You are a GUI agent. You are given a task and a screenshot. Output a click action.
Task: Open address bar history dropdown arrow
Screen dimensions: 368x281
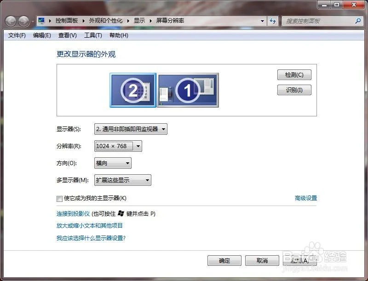click(262, 21)
